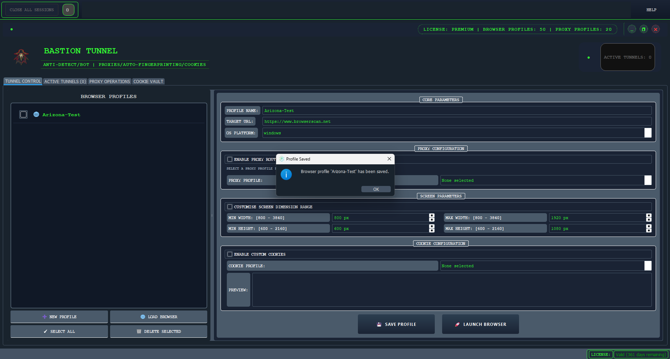The image size is (670, 359).
Task: Click 'Valid (361 days remaining)' status
Action: click(641, 354)
